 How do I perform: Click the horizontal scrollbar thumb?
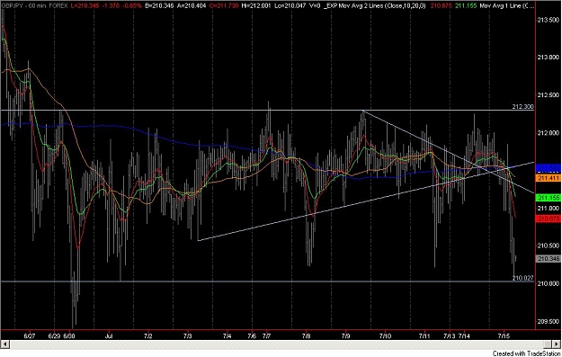(x=547, y=344)
